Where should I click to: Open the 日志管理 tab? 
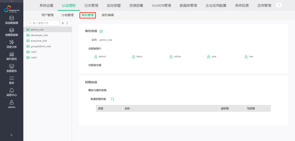pyautogui.click(x=92, y=5)
